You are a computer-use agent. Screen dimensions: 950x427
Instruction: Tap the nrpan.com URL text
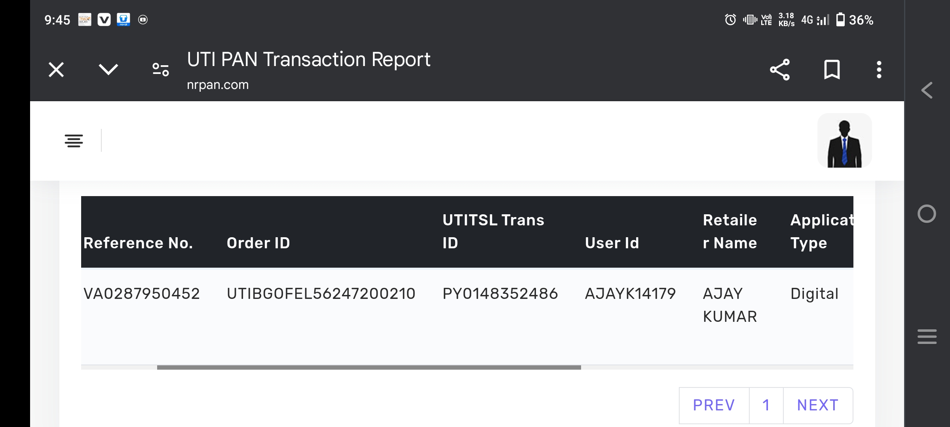(x=218, y=85)
